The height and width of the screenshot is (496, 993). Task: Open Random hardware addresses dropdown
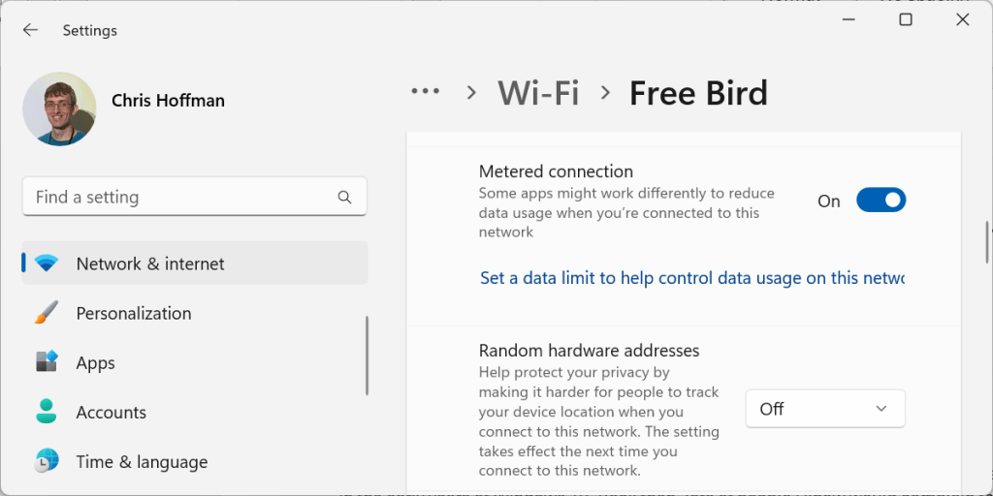coord(825,409)
